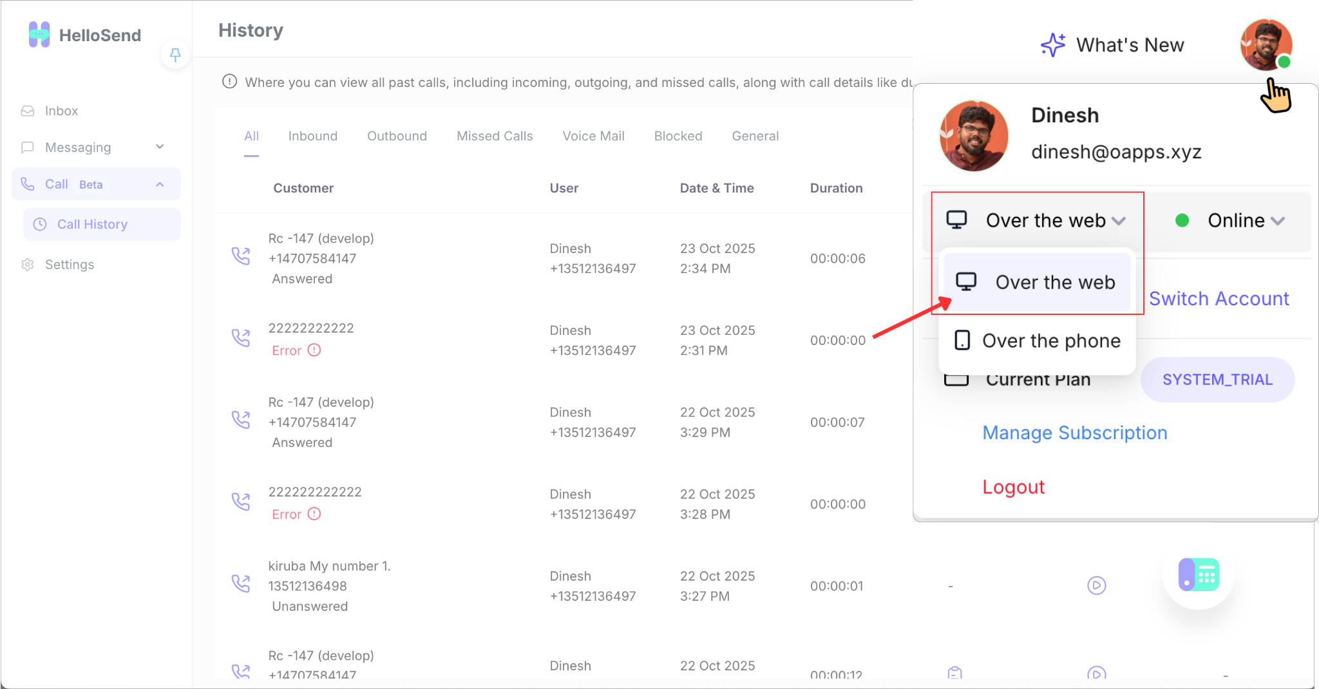Click outgoing call icon for 3:29 PM row
The image size is (1319, 689).
tap(241, 420)
